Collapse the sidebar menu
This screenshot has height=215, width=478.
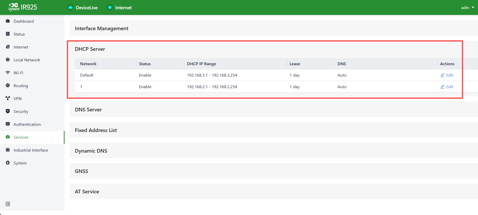pyautogui.click(x=8, y=204)
